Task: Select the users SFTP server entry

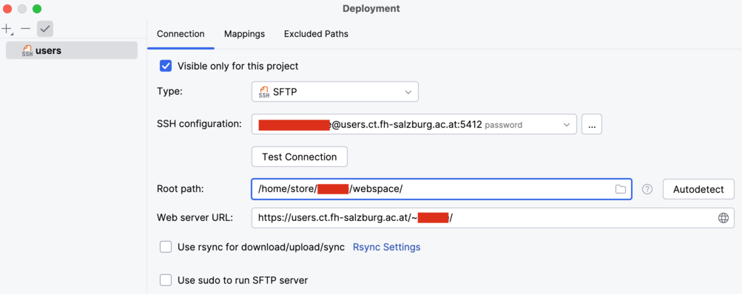Action: 72,50
